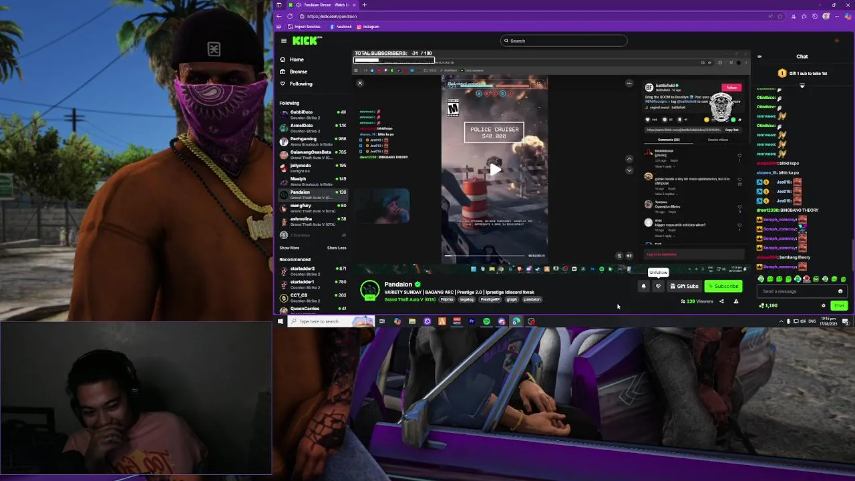The image size is (855, 481).
Task: Click the Windows taskbar search box
Action: [331, 321]
